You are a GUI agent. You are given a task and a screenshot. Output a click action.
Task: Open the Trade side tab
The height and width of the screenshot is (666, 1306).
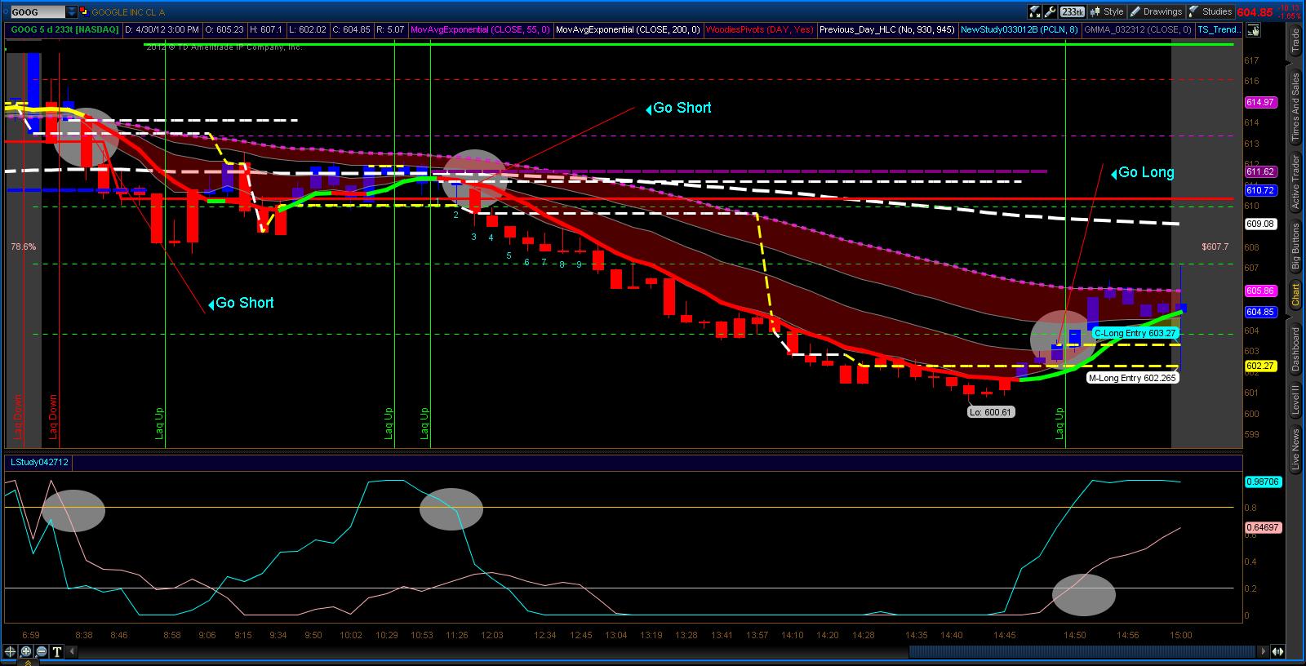[1296, 41]
